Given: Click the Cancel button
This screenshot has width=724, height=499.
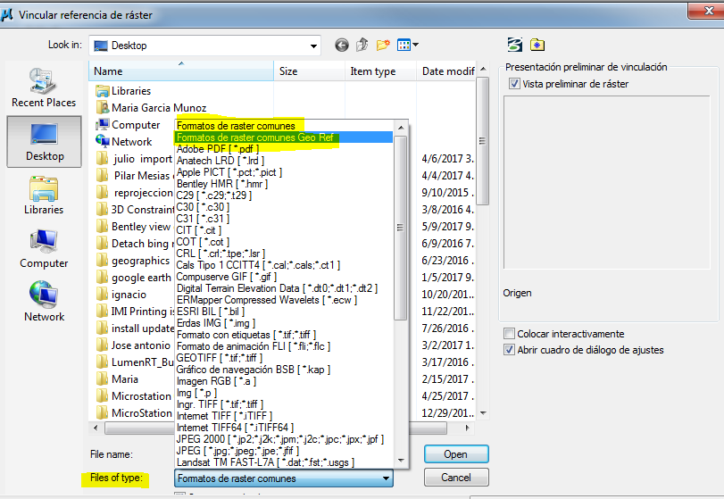Looking at the screenshot, I should click(x=456, y=478).
